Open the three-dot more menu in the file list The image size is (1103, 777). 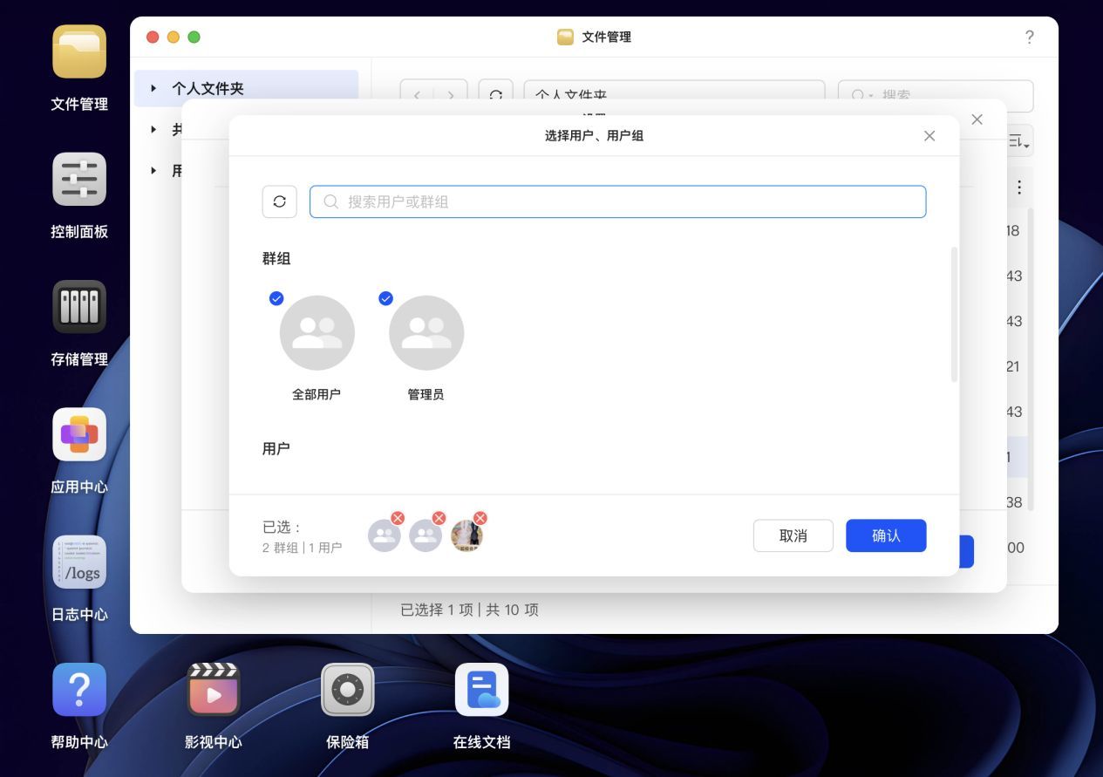tap(1018, 187)
